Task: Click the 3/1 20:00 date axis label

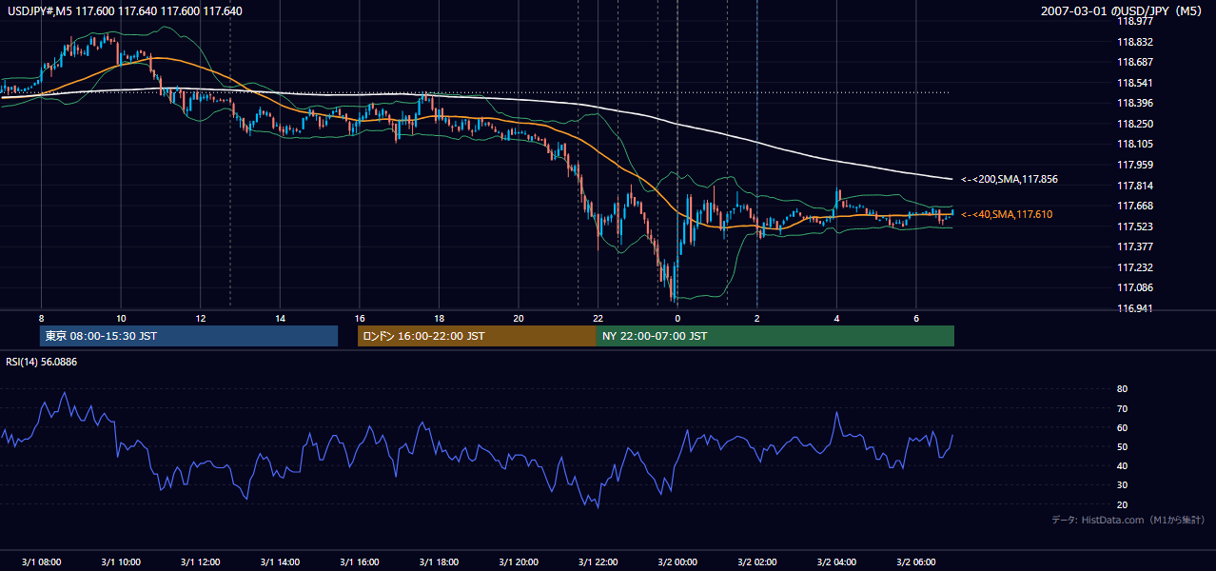Action: [x=519, y=561]
